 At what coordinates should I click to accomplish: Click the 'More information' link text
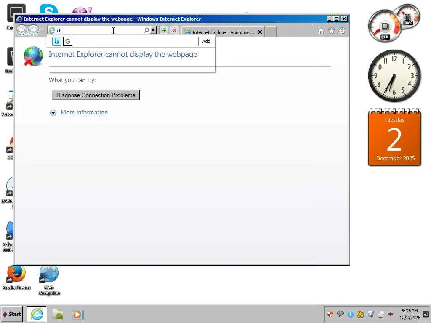[84, 112]
